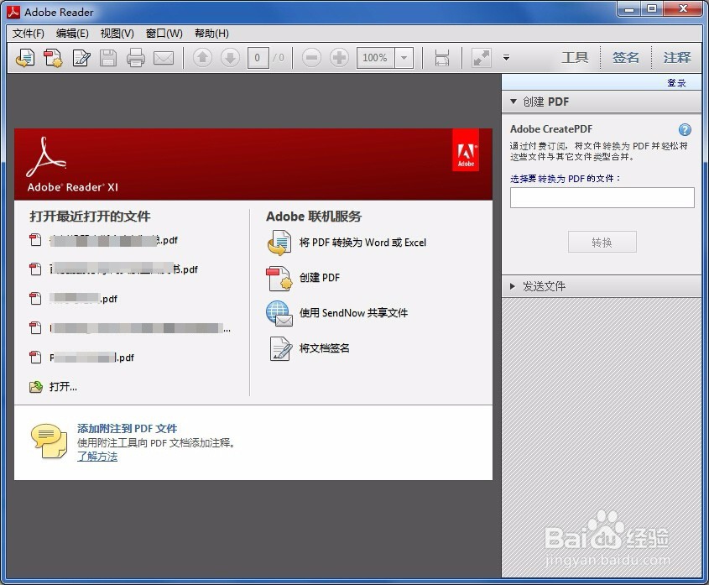The height and width of the screenshot is (585, 709).
Task: Switch to the 注释 panel
Action: pyautogui.click(x=676, y=58)
